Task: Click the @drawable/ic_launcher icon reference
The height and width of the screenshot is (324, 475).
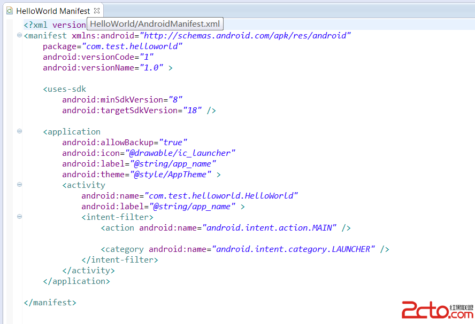Action: pyautogui.click(x=185, y=153)
